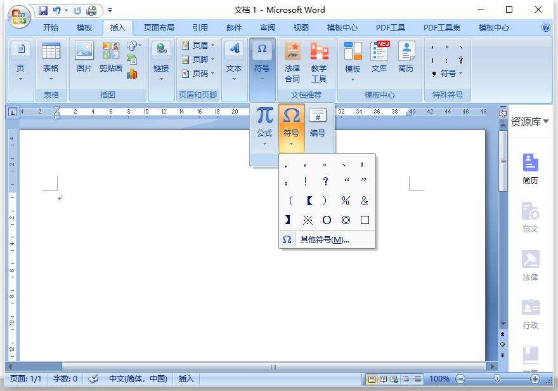Toggle 插入 insert mode in status bar
This screenshot has width=558, height=391.
click(x=186, y=378)
